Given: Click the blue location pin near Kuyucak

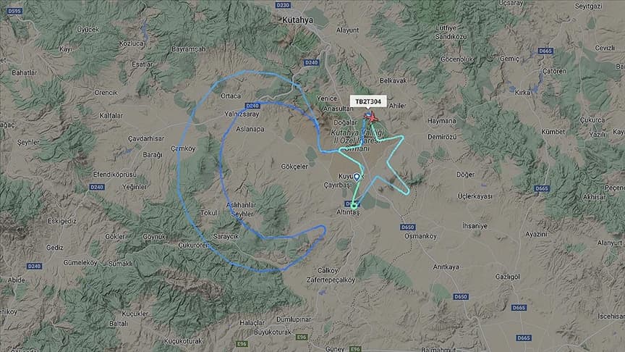Looking at the screenshot, I should (357, 177).
